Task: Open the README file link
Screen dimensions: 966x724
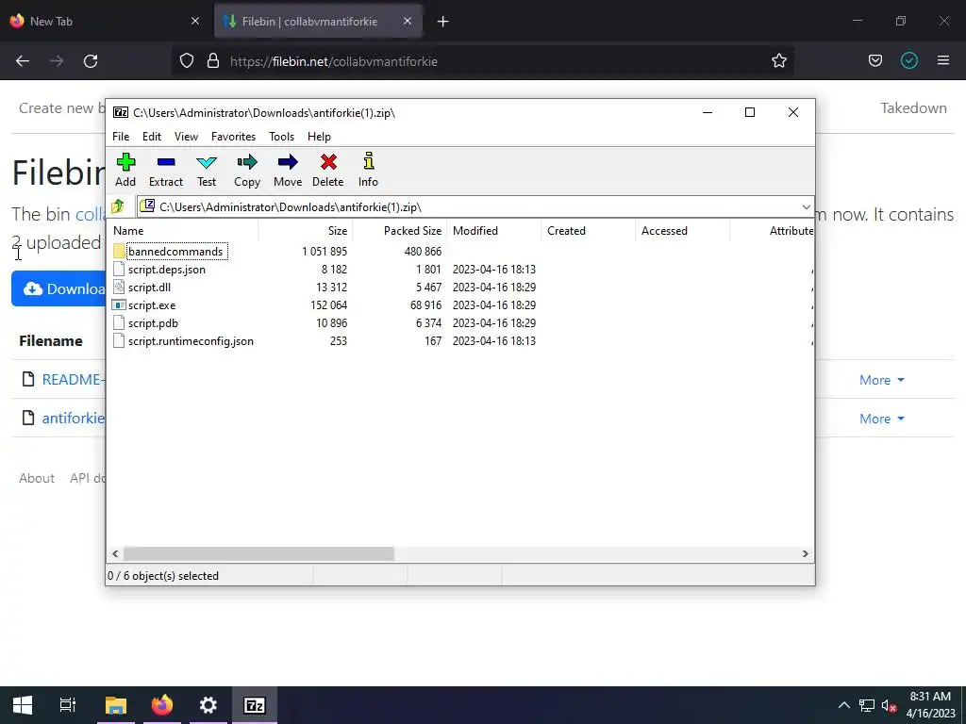Action: tap(73, 380)
